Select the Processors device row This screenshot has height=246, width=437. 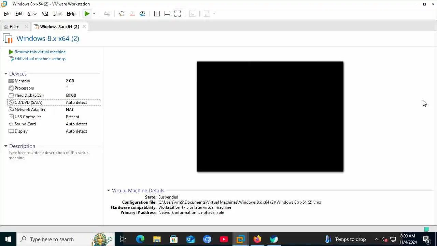pos(54,88)
